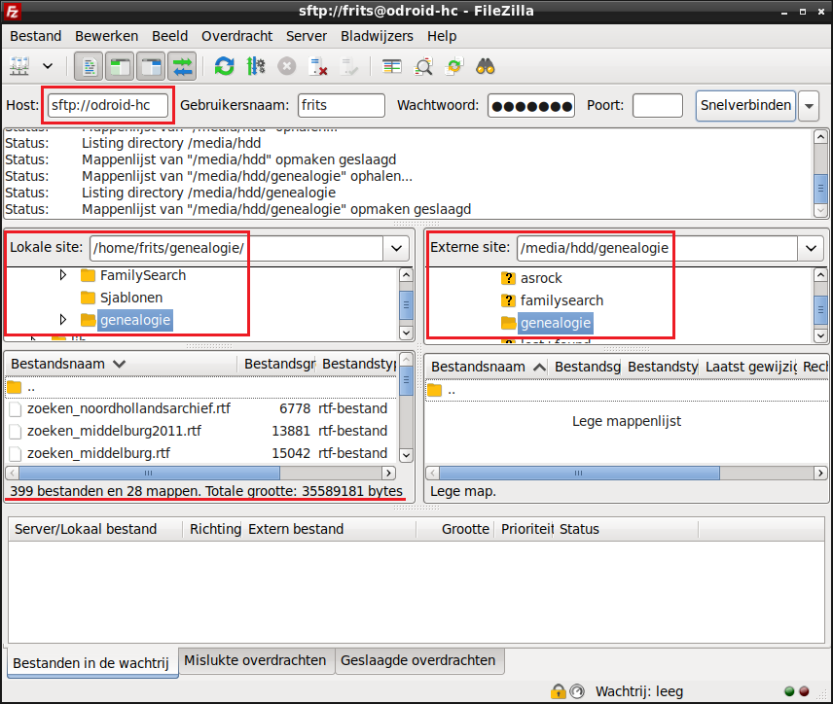Disconnect from the current server
The height and width of the screenshot is (704, 833).
click(x=317, y=67)
